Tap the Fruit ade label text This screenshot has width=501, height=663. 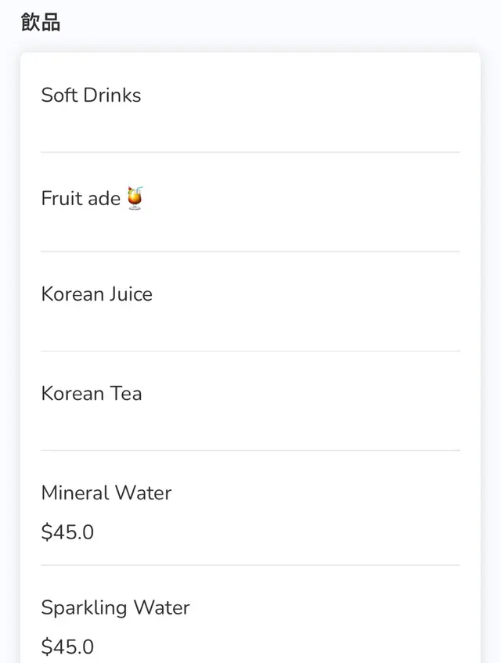coord(81,199)
